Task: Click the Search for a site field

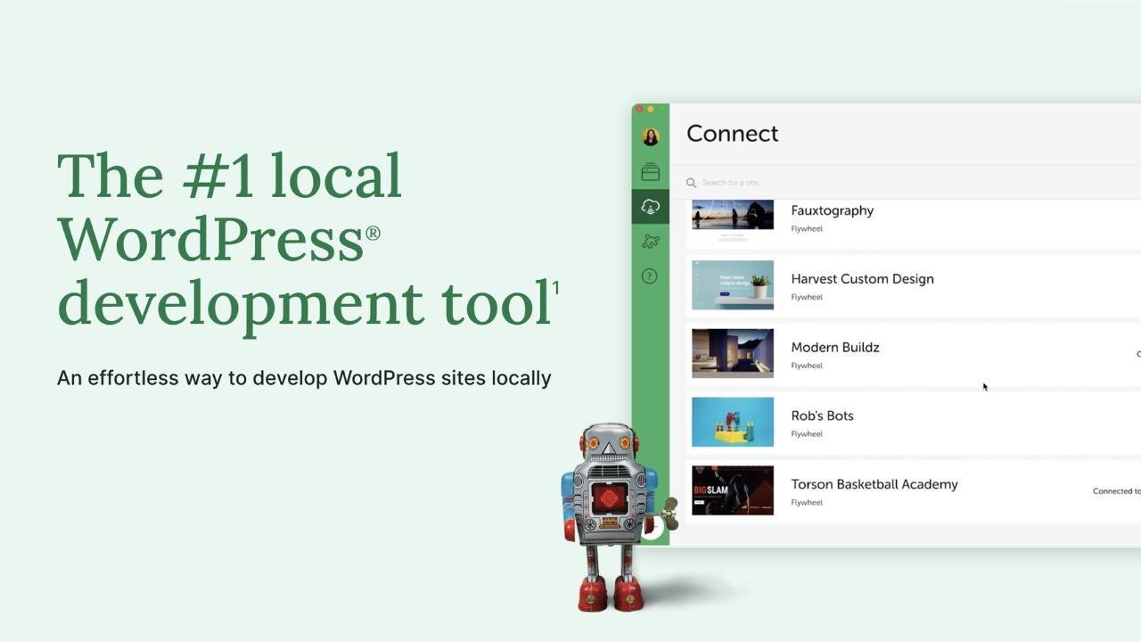Action: point(914,183)
